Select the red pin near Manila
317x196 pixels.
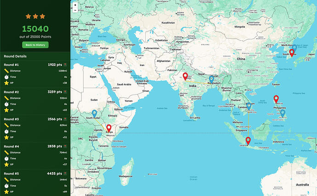click(276, 99)
